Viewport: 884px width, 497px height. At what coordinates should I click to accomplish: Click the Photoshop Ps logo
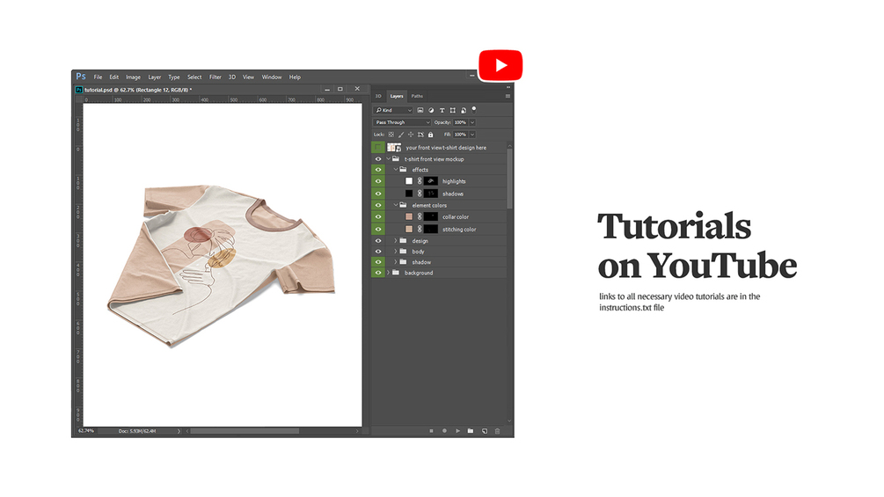[x=81, y=76]
